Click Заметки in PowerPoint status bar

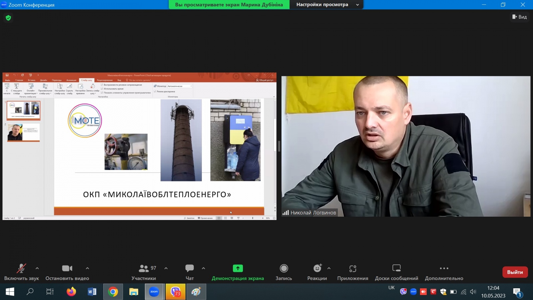189,218
